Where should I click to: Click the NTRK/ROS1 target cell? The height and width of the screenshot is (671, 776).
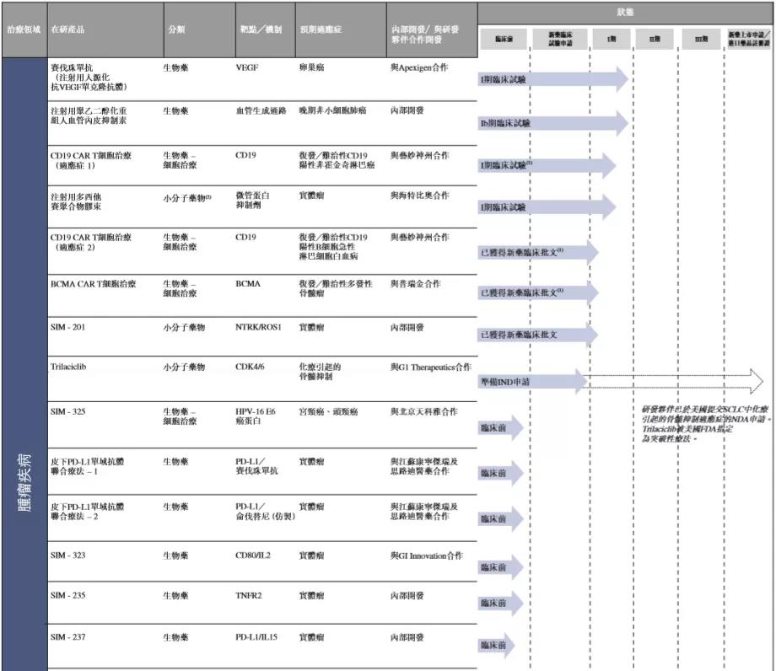pyautogui.click(x=258, y=327)
